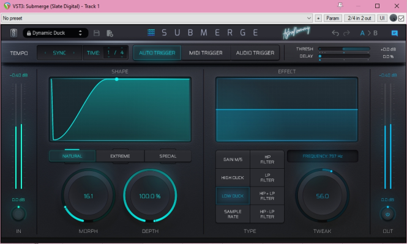407x244 pixels.
Task: Click the TWEAK knob showing 56.0
Action: tap(323, 196)
